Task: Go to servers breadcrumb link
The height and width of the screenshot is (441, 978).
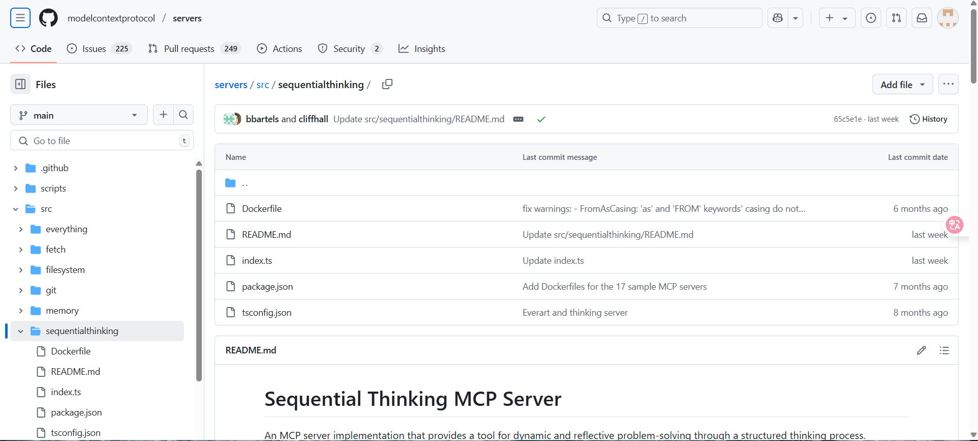Action: click(231, 85)
